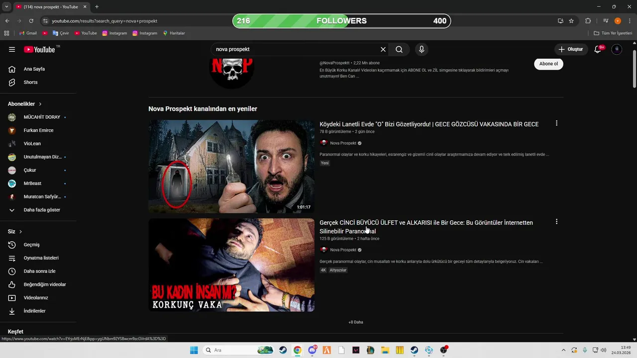The height and width of the screenshot is (358, 637).
Task: Open a new Chrome tab
Action: tap(97, 7)
